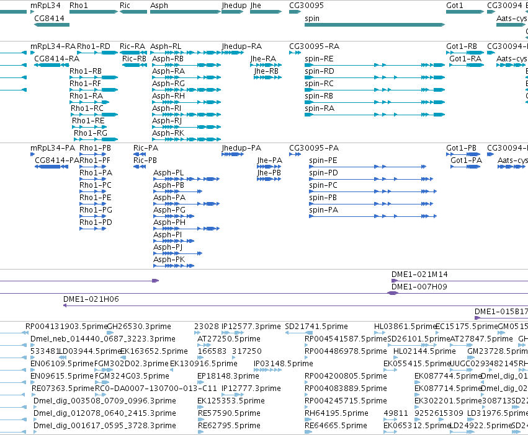Click the Ric gene label
Image resolution: width=528 pixels, height=435 pixels.
[125, 6]
